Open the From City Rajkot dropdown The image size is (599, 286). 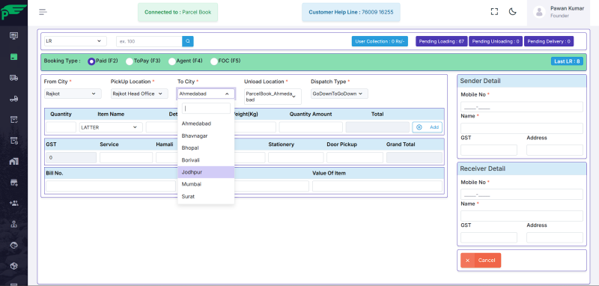point(73,94)
